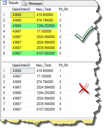This screenshot has width=107, height=132.
Task: Click the 43667 cell in upper grid row 4
Action: tap(22, 31)
